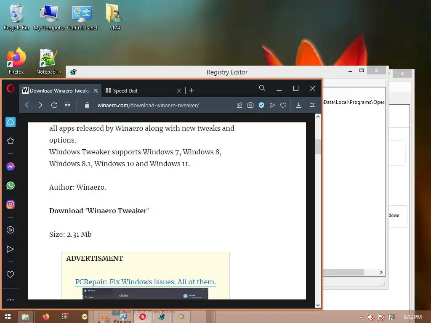The width and height of the screenshot is (431, 323).
Task: Click the page scrollbar down arrow
Action: click(x=318, y=305)
